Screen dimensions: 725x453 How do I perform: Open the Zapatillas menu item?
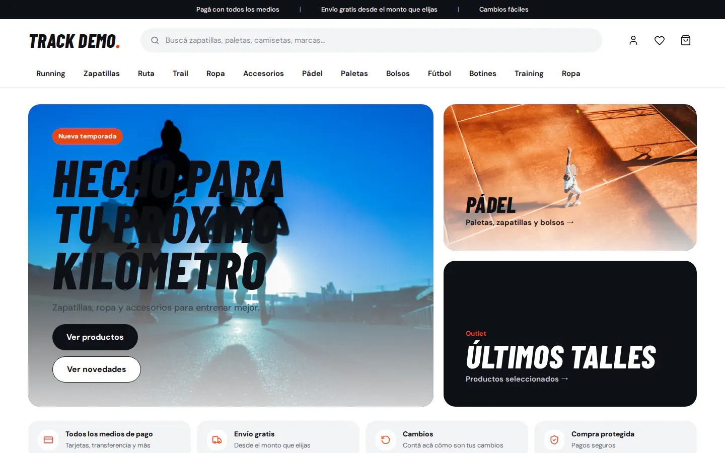102,73
